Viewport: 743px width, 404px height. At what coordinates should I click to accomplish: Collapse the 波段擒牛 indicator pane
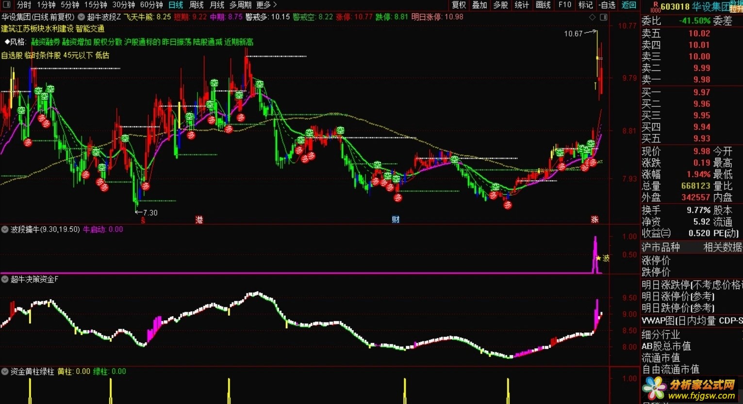coord(5,230)
